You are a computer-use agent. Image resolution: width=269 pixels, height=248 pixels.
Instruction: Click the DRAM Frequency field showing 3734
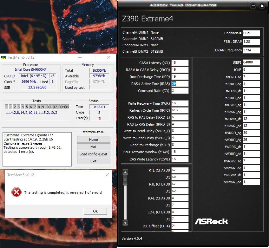coord(251,50)
